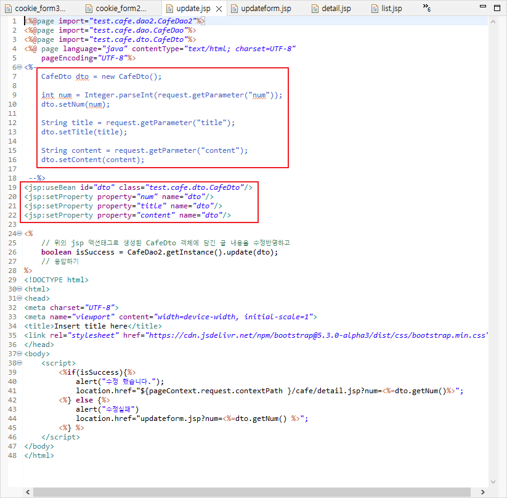Click the setProperty line for "num"
Screen dimensions: 507x498
119,197
